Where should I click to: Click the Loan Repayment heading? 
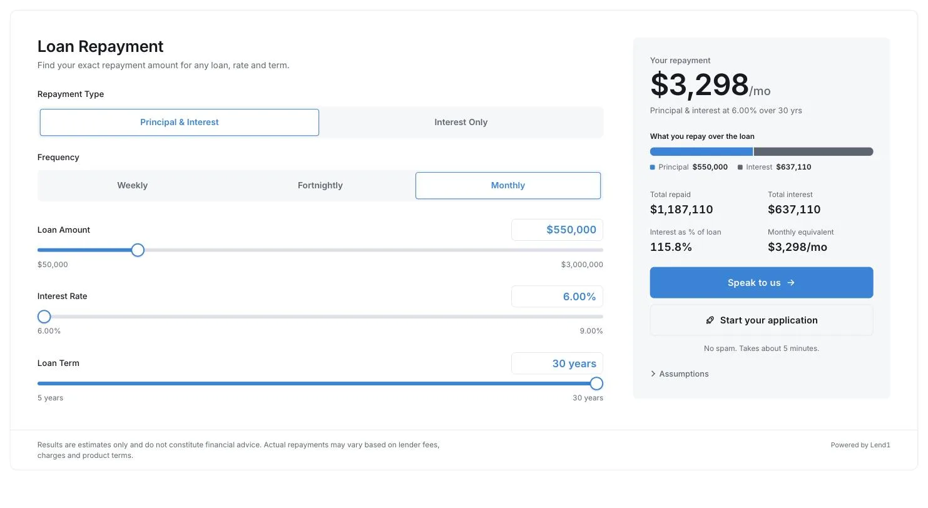[100, 46]
